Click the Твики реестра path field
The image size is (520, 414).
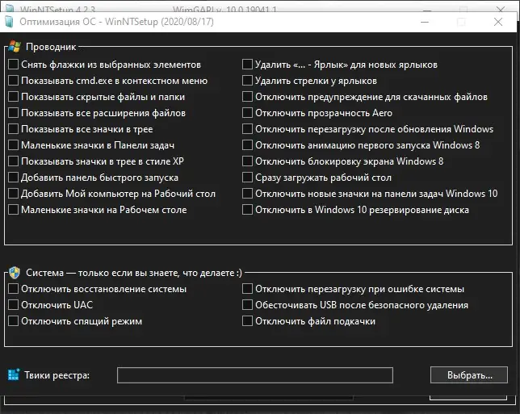click(254, 375)
